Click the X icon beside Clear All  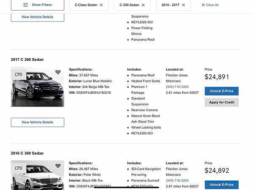203,5
